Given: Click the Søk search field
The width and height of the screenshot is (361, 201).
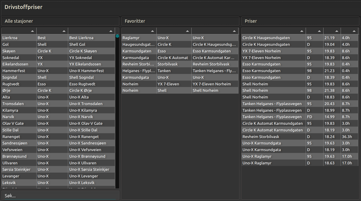Looking at the screenshot, I should [60, 196].
